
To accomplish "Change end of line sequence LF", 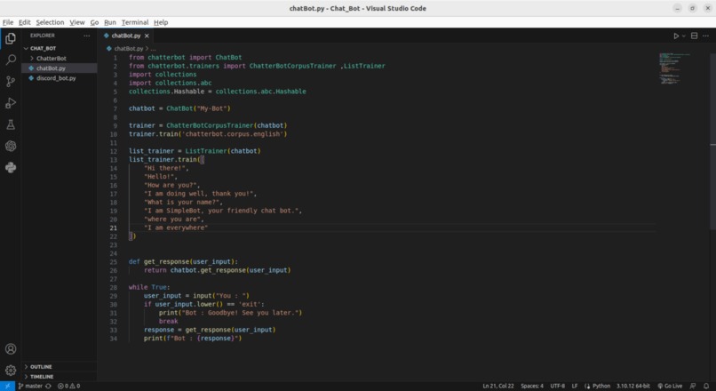I will pos(575,386).
